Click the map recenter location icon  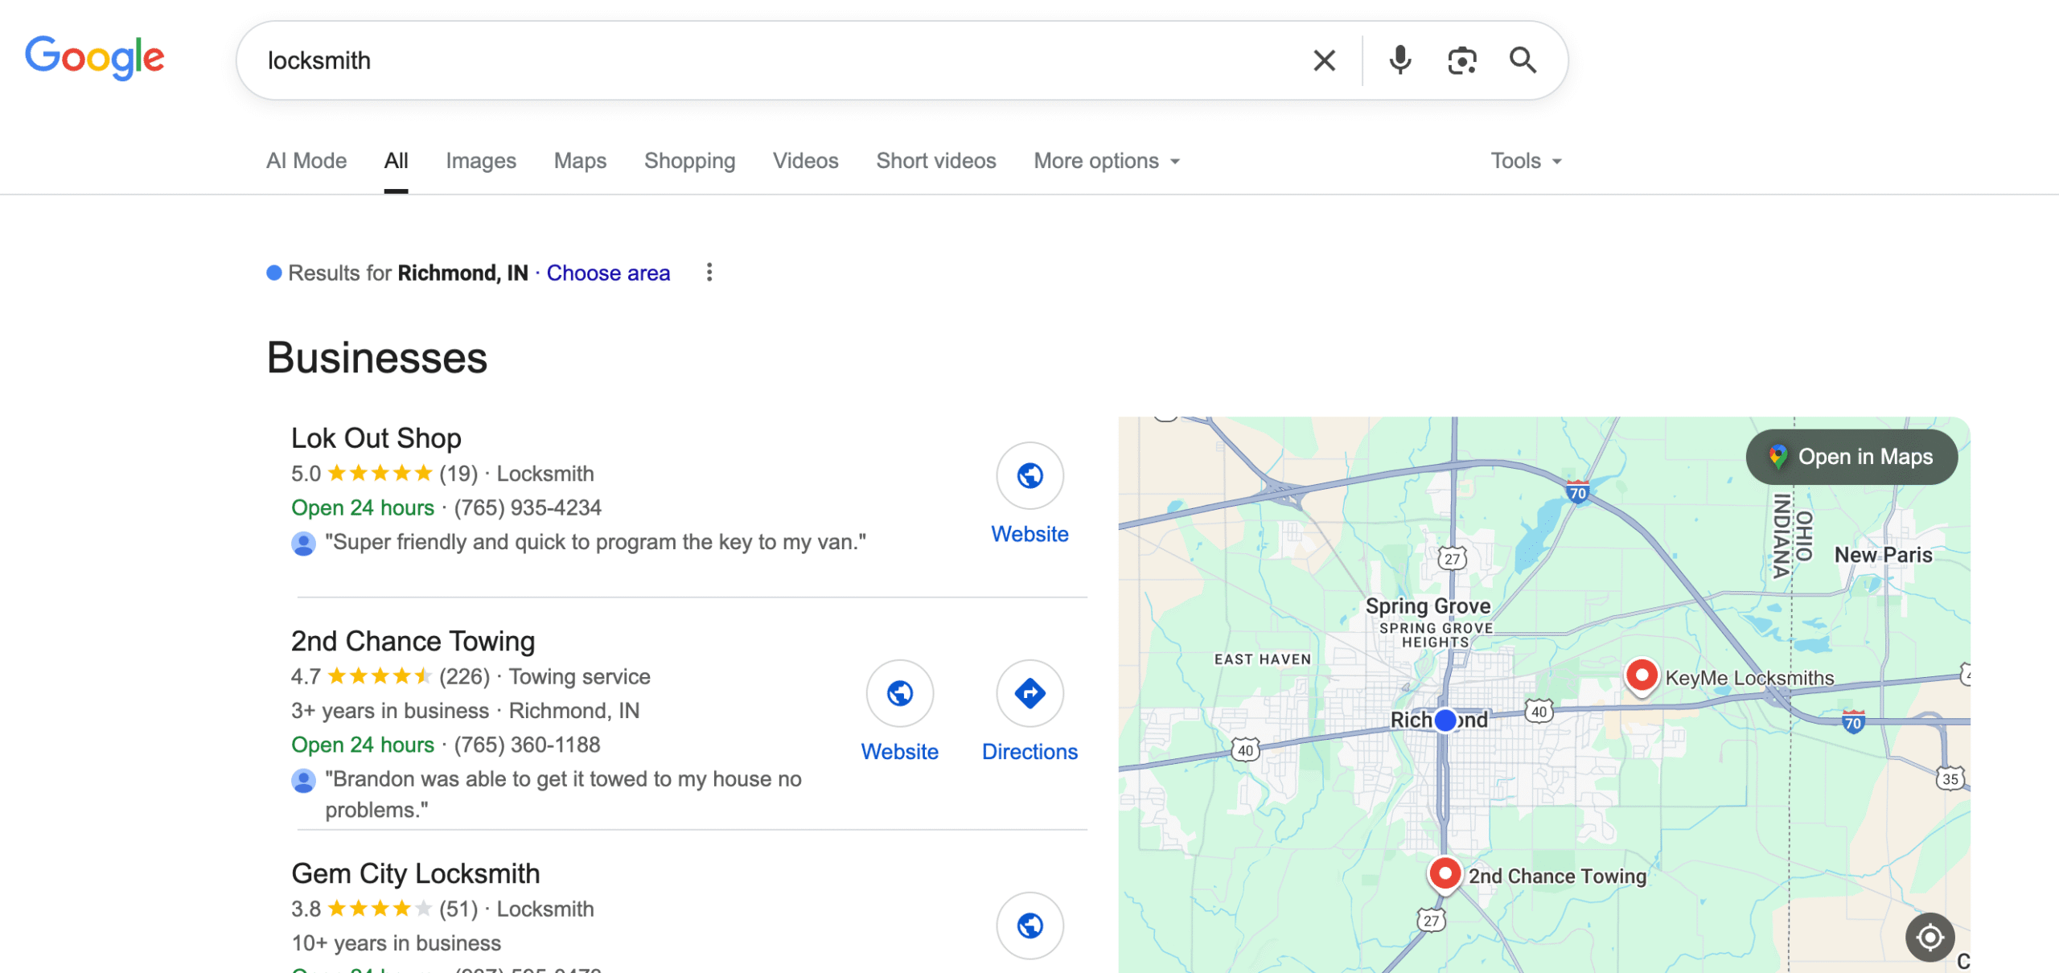(x=1930, y=937)
